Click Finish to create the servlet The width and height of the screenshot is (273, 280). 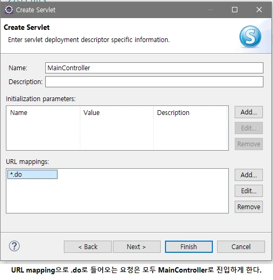[189, 247]
